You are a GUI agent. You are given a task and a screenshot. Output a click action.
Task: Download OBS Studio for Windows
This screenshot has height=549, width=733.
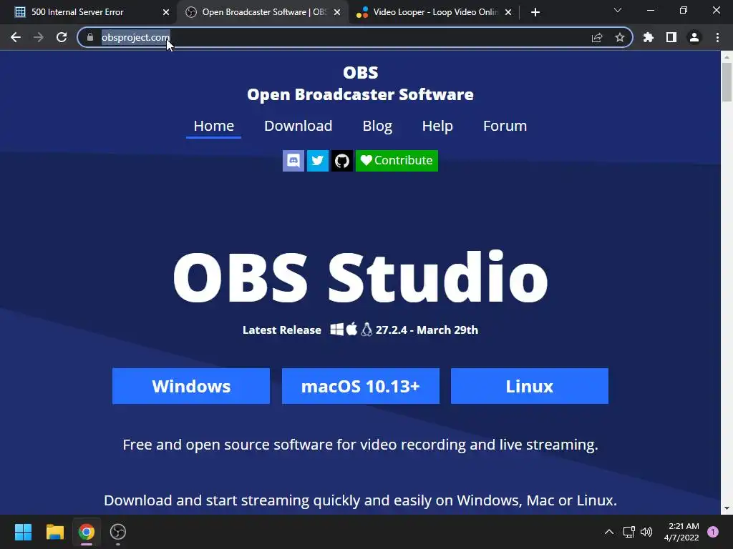coord(191,386)
